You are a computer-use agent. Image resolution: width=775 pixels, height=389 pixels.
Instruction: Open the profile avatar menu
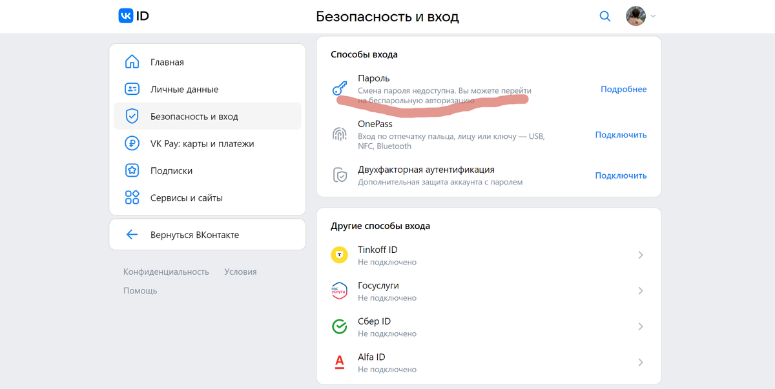636,16
